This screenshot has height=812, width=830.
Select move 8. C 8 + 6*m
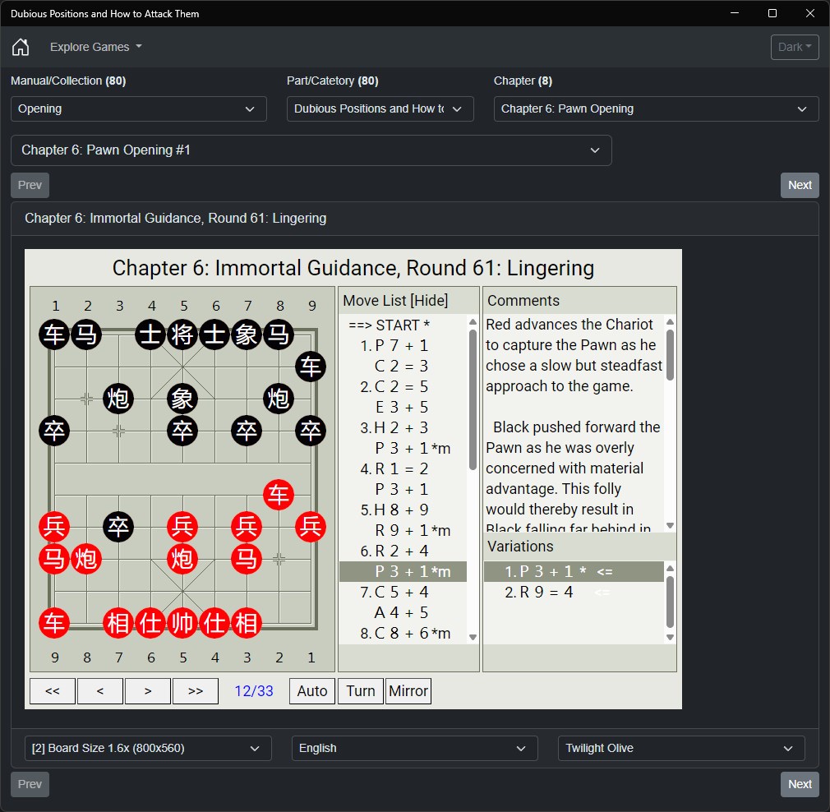pos(403,634)
